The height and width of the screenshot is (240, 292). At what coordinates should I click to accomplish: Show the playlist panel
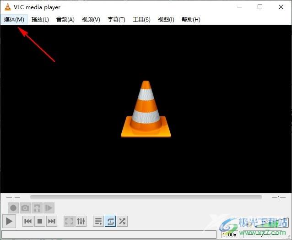coord(98,221)
